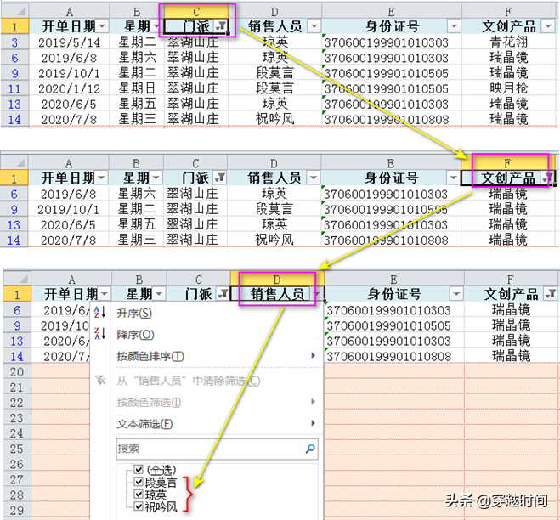Screen dimensions: 560x520
Task: Open 开单日期 filter arrow in bottom sheet
Action: coord(105,294)
